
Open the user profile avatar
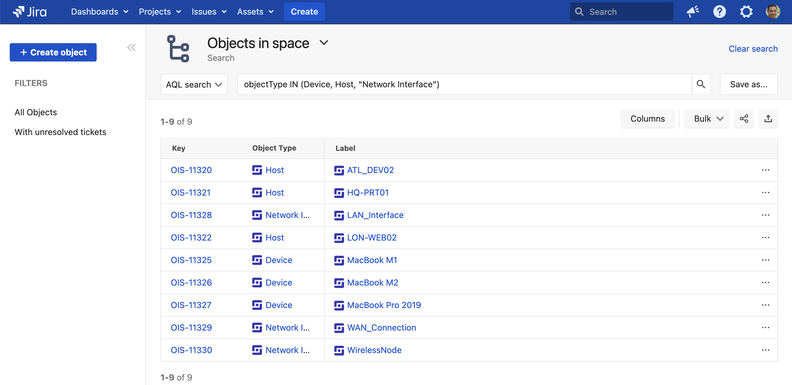click(772, 12)
